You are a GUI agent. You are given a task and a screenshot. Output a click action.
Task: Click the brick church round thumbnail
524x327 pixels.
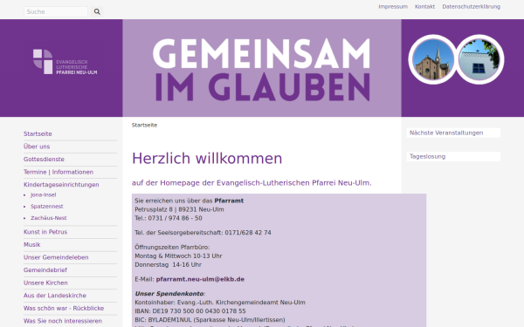433,59
